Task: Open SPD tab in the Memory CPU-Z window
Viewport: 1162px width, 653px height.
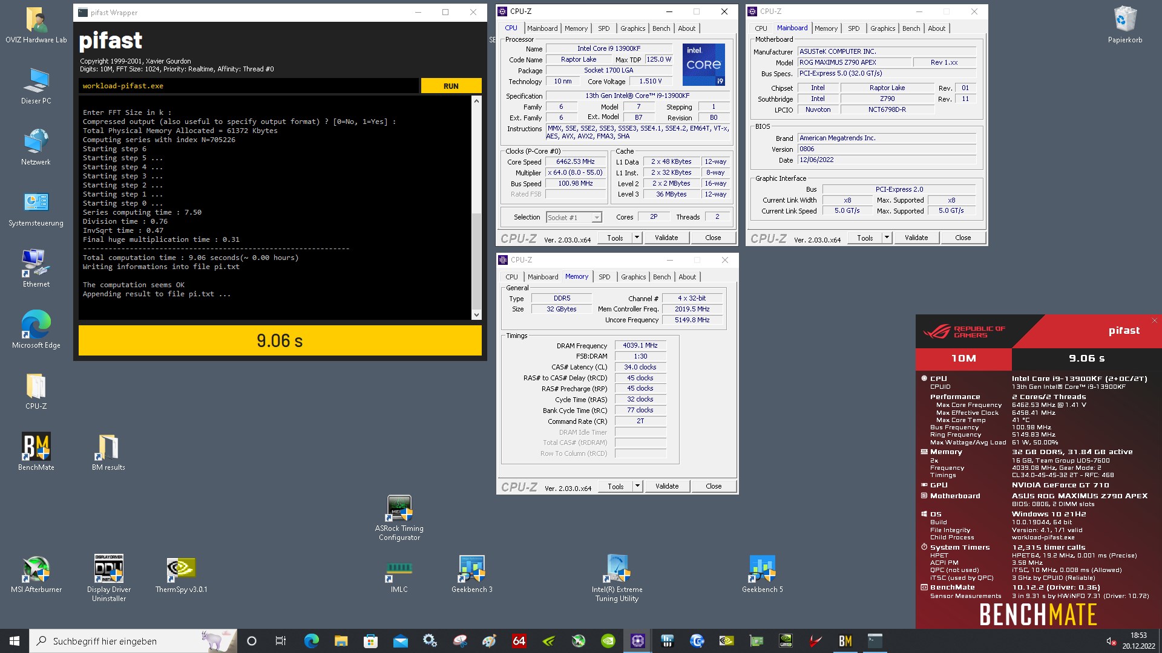Action: click(x=605, y=277)
